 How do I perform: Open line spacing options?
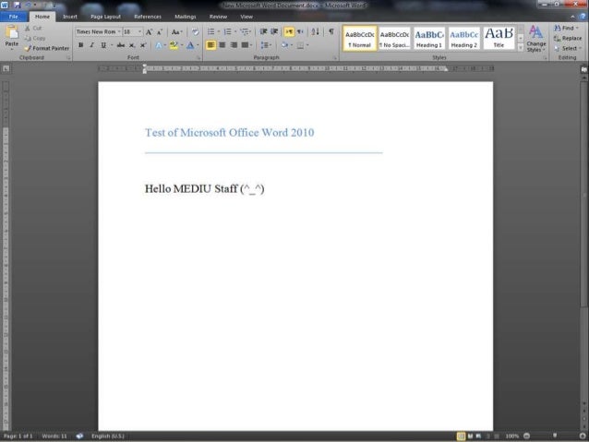pyautogui.click(x=266, y=45)
